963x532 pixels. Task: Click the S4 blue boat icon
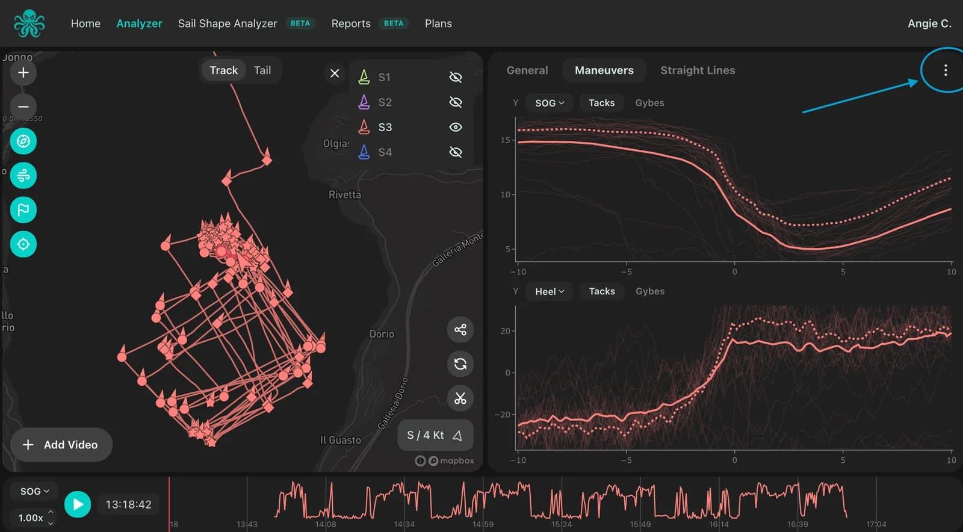[x=364, y=152]
